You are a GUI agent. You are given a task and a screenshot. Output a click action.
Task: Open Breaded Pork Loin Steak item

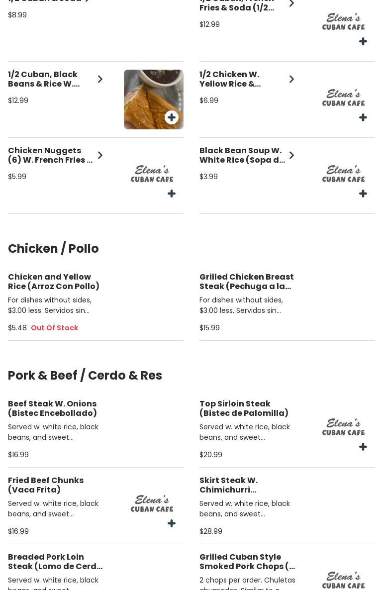tap(55, 562)
